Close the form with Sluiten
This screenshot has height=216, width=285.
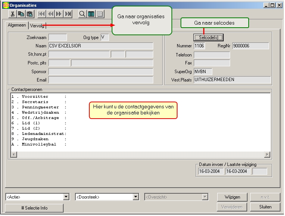click(x=265, y=207)
